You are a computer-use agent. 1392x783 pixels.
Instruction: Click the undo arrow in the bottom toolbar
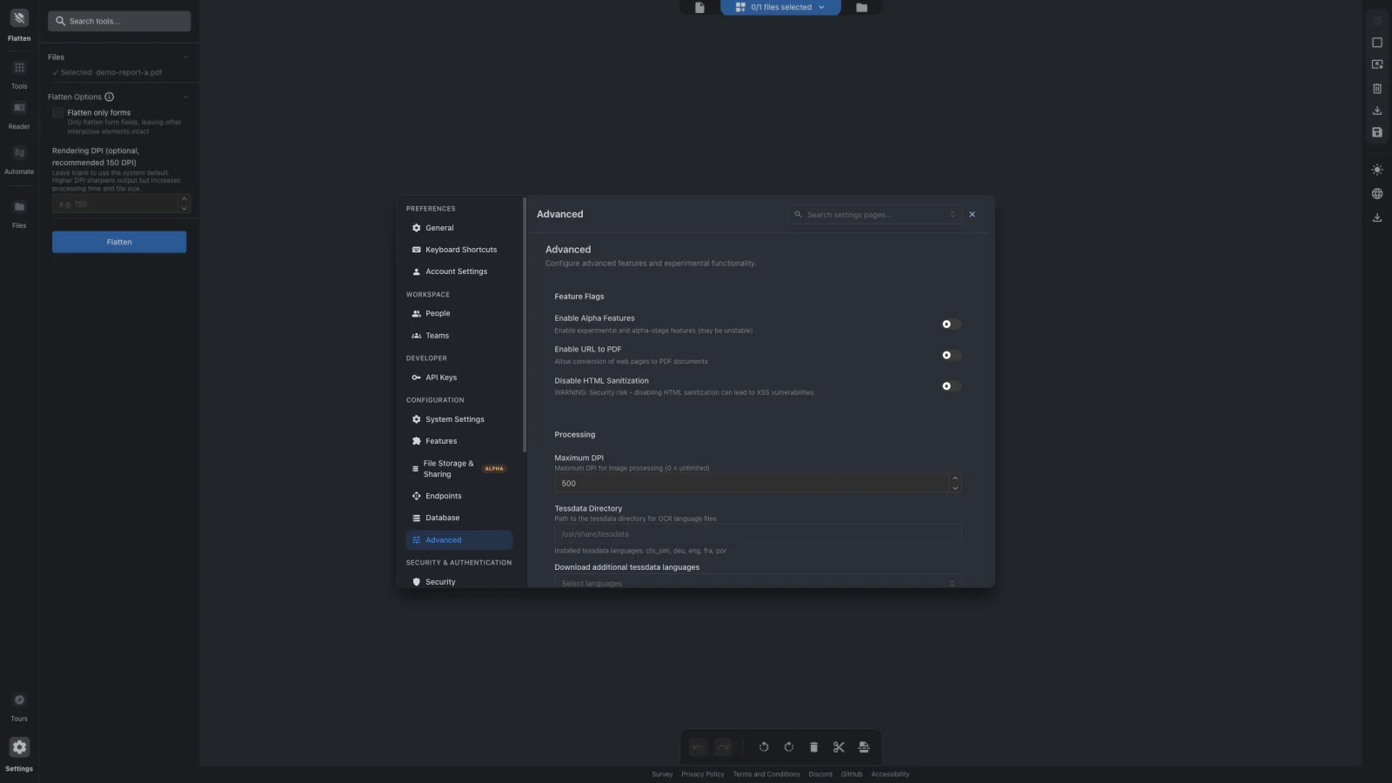coord(698,747)
